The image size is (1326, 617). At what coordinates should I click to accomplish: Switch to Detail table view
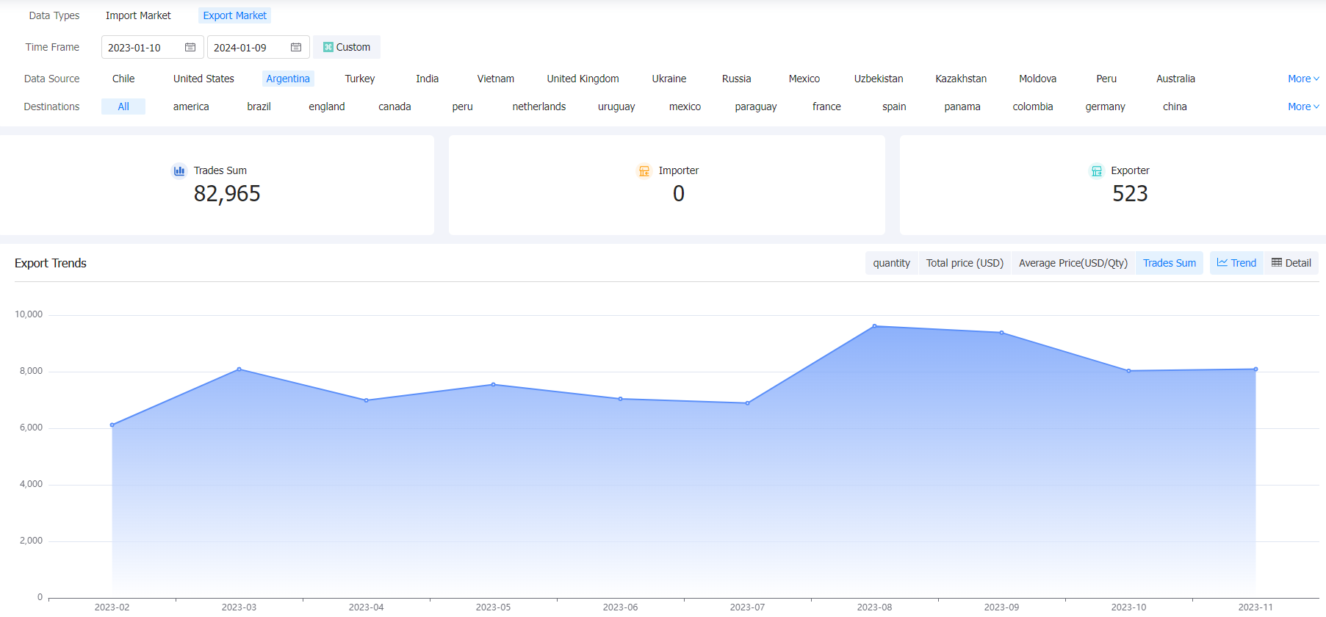point(1291,263)
